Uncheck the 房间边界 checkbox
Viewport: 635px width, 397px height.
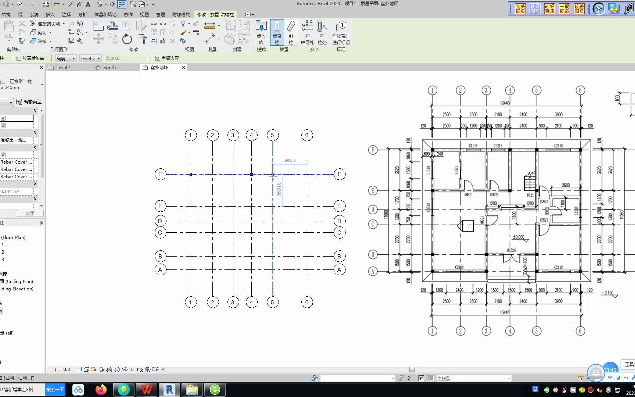click(157, 58)
